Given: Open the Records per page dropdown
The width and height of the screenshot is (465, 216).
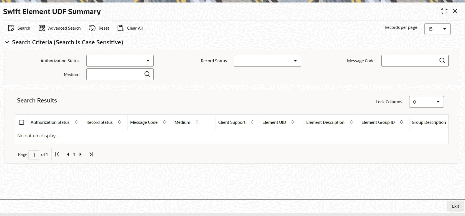Looking at the screenshot, I should point(437,29).
